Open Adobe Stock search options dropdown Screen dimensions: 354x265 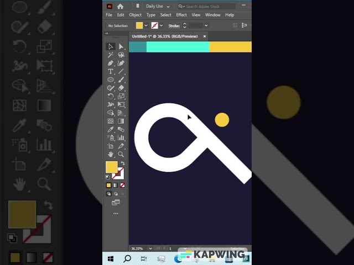pyautogui.click(x=181, y=7)
